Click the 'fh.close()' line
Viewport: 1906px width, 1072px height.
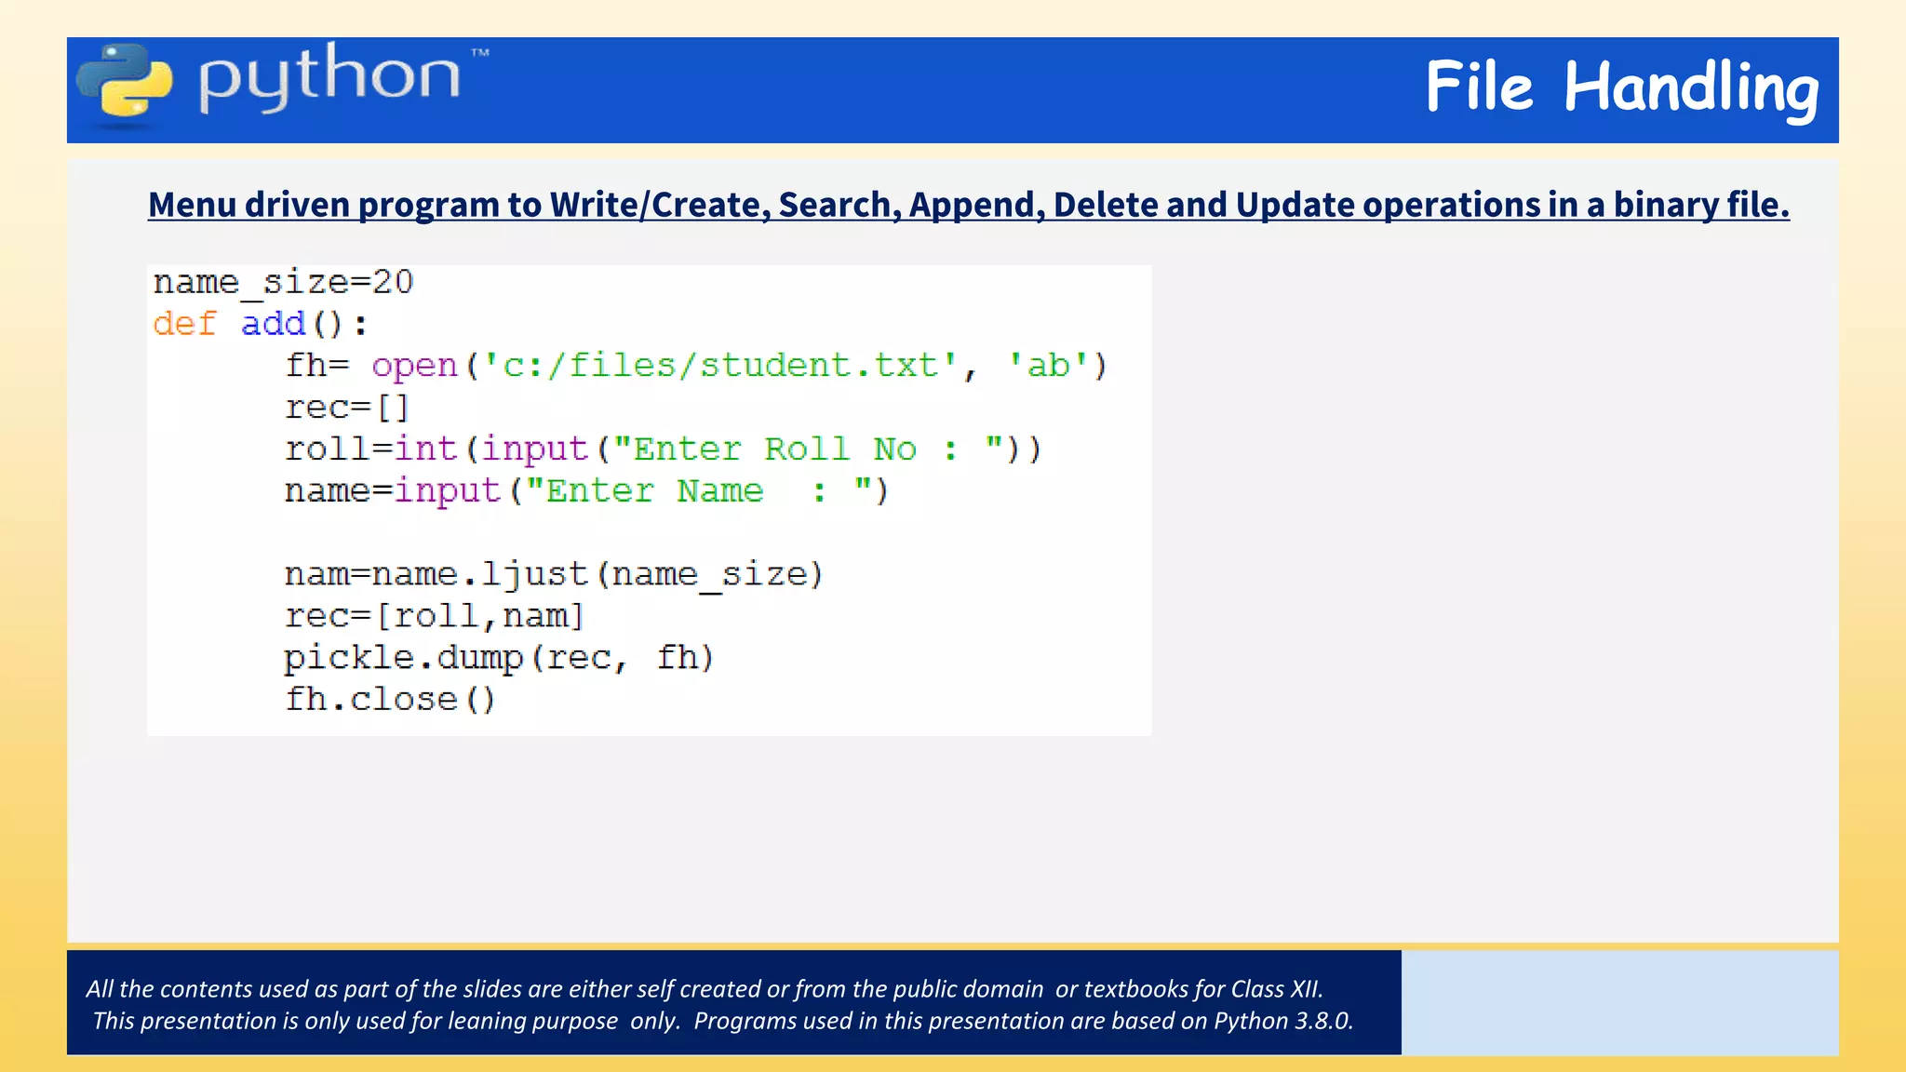[x=390, y=700]
